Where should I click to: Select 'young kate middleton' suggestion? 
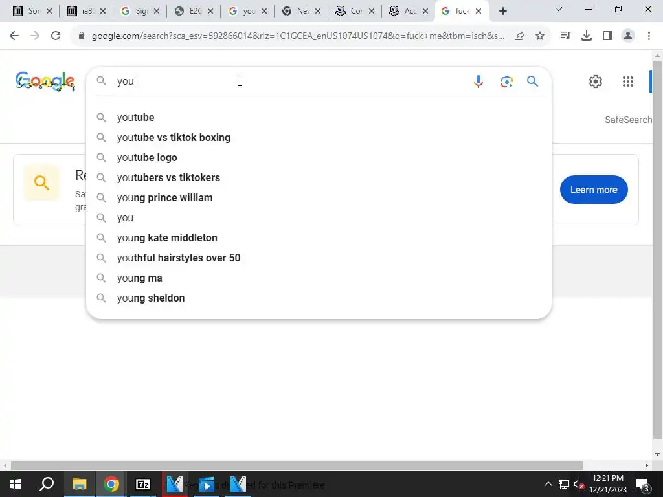pos(319,238)
